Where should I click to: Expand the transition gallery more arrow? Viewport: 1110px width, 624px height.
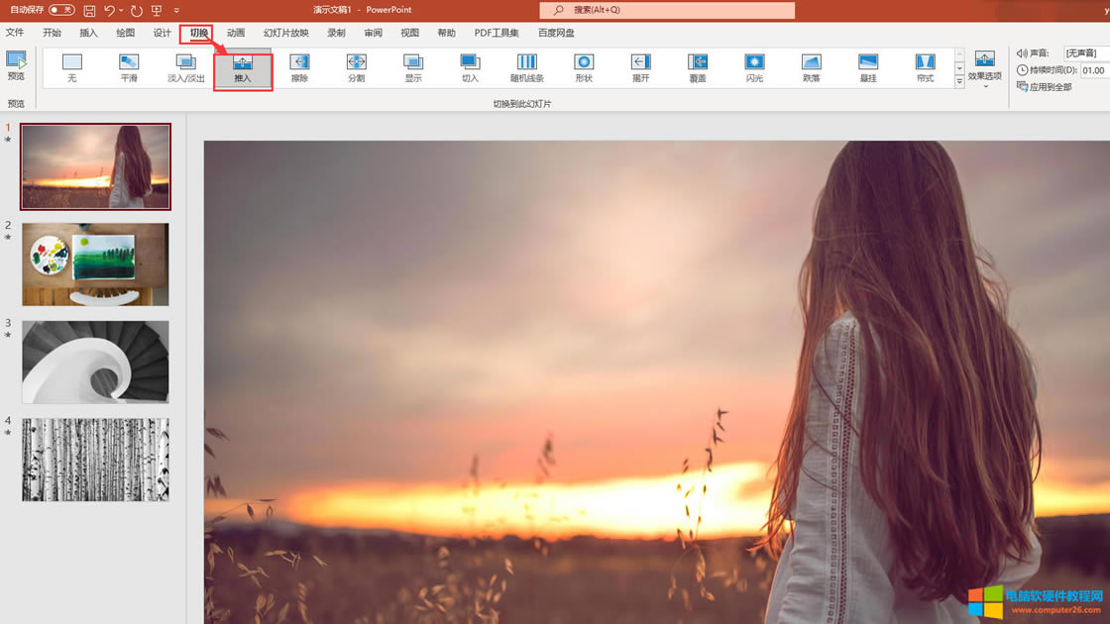tap(959, 83)
